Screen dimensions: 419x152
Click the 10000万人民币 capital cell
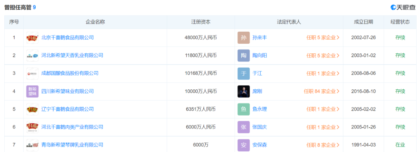tap(201, 91)
